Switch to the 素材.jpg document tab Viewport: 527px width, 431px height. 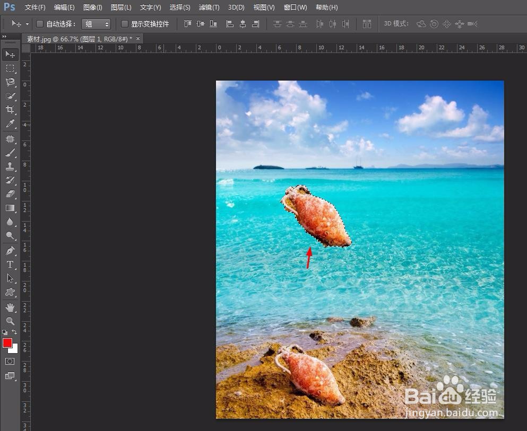coord(79,39)
